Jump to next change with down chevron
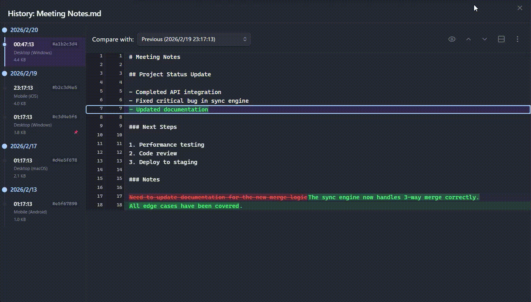Image resolution: width=531 pixels, height=302 pixels. click(x=485, y=39)
